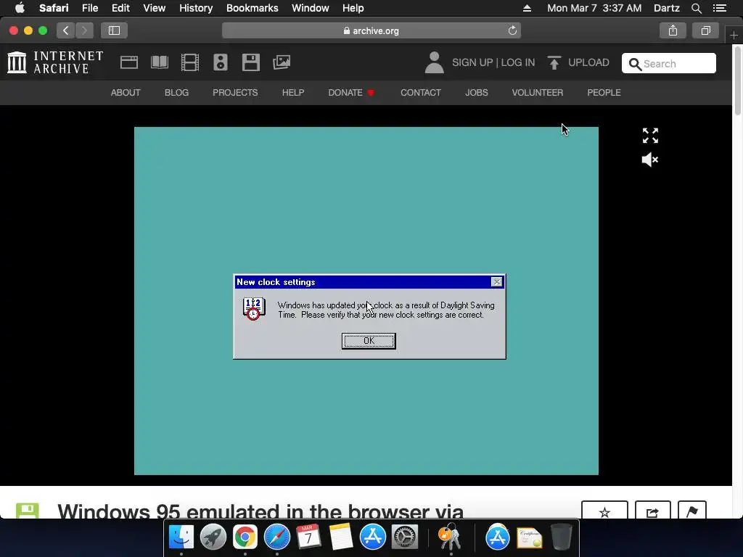Open the DONATE link

coord(352,92)
